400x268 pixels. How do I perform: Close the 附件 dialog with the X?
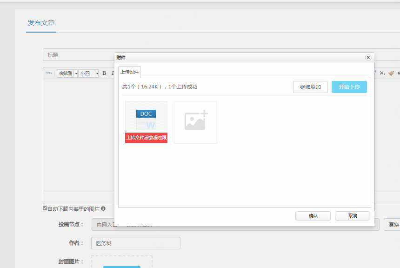coord(368,58)
